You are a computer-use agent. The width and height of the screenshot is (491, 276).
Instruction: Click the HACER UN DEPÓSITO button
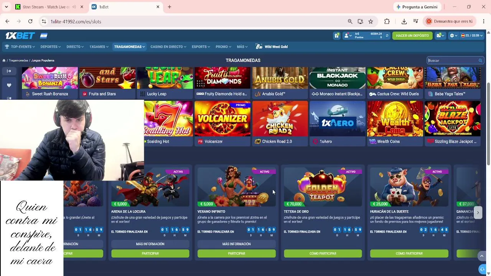(412, 36)
